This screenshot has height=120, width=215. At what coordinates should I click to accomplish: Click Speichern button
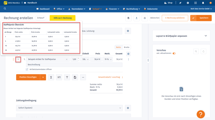(201, 18)
